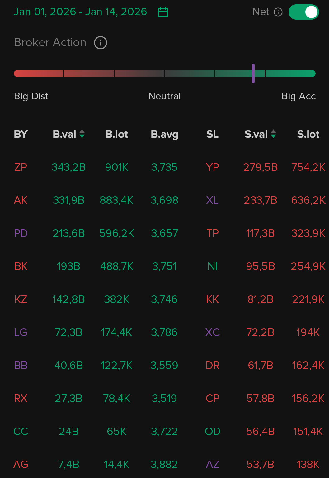
Task: Toggle the Net switch off
Action: point(303,12)
